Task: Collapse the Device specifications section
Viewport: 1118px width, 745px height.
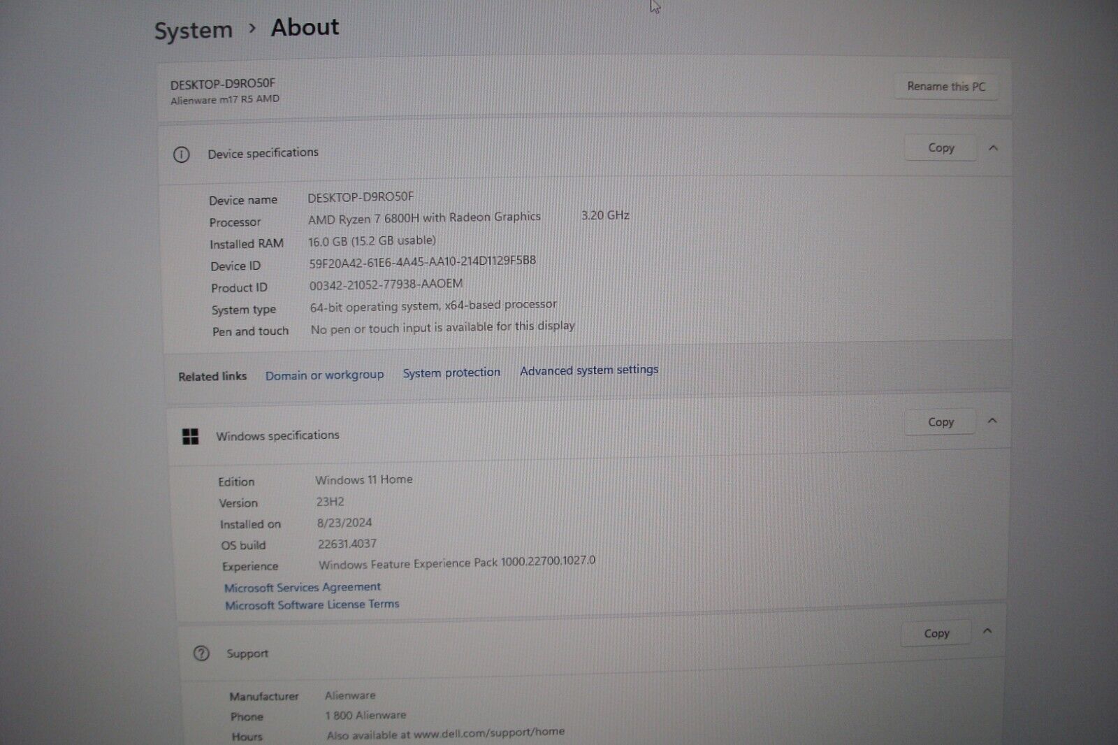Action: click(x=993, y=147)
